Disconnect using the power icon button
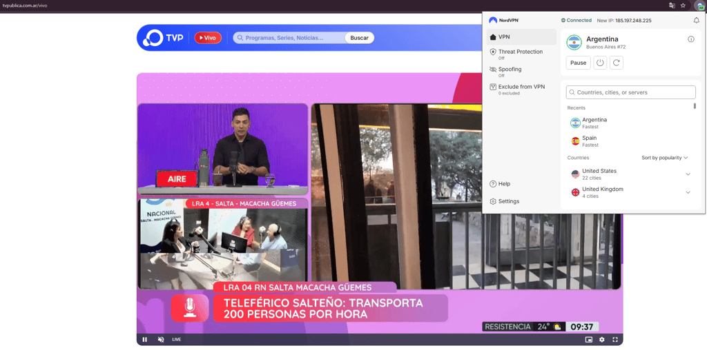Screen dimensions: 707x350 point(600,63)
